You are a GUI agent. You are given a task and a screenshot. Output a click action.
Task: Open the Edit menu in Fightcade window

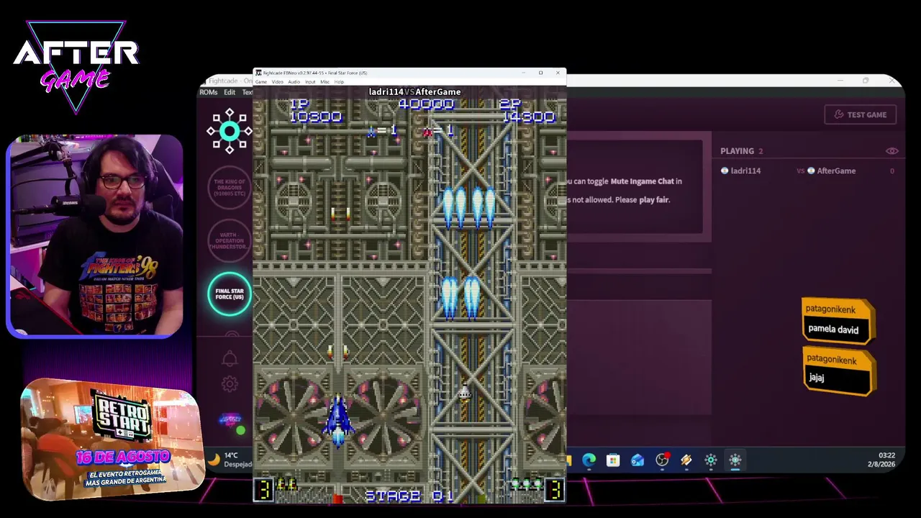(230, 92)
